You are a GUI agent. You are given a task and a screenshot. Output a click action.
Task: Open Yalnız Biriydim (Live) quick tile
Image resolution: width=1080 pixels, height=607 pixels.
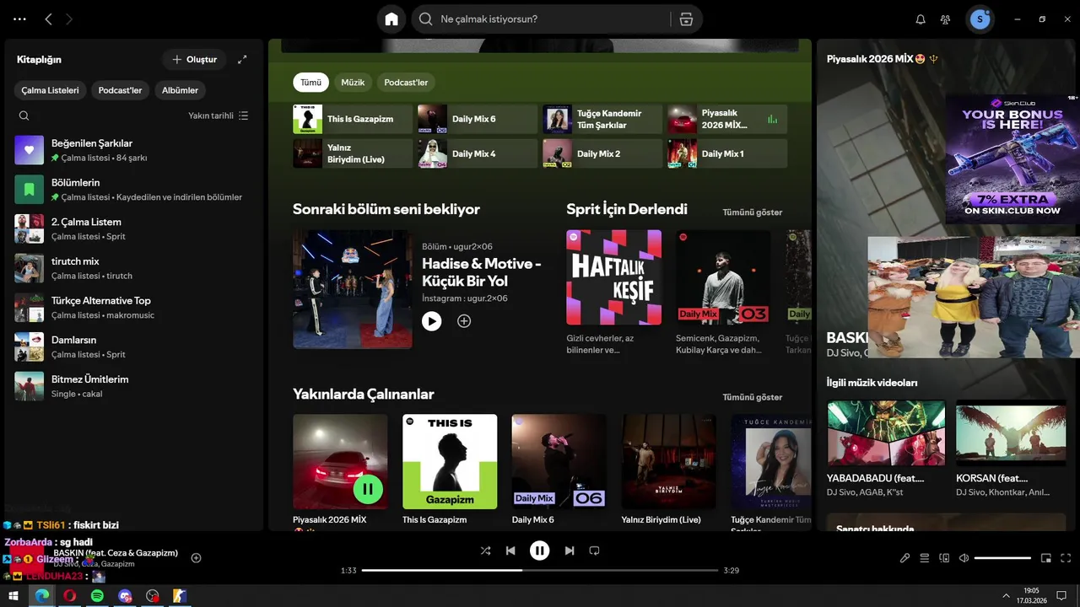(x=353, y=153)
